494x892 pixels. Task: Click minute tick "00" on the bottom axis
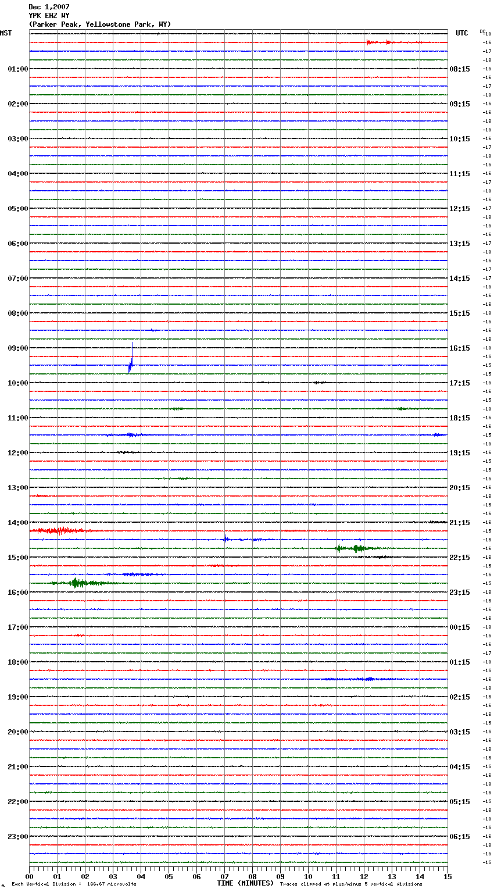tap(29, 876)
